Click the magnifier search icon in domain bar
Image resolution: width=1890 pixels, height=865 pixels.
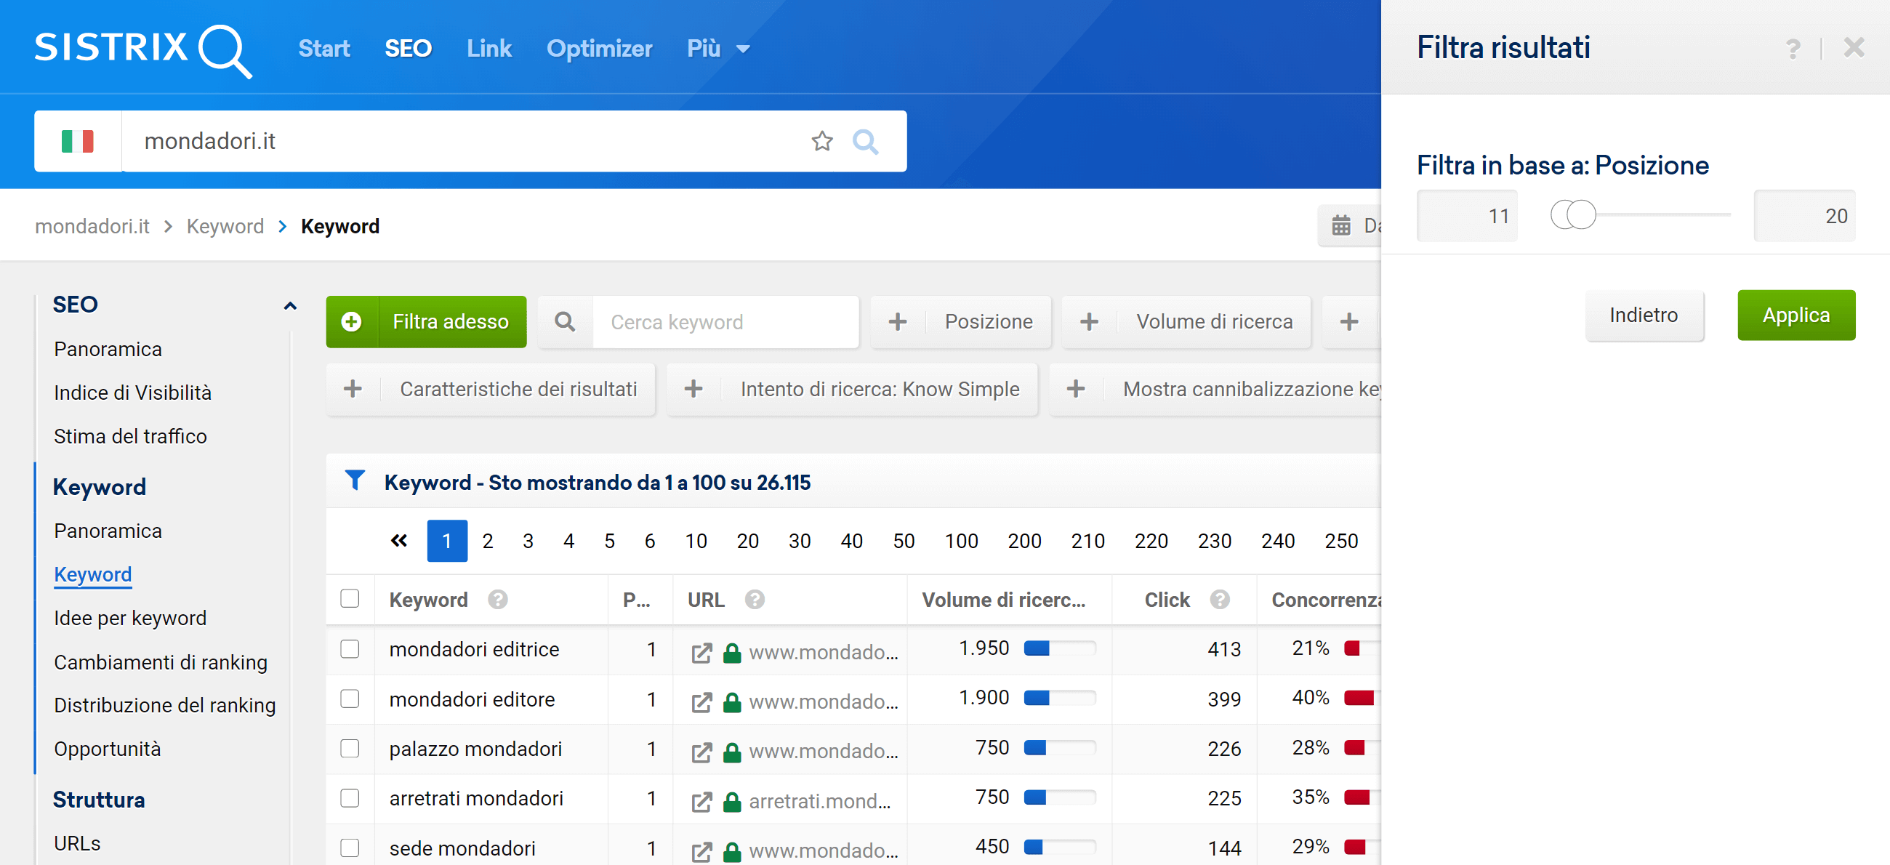tap(865, 141)
